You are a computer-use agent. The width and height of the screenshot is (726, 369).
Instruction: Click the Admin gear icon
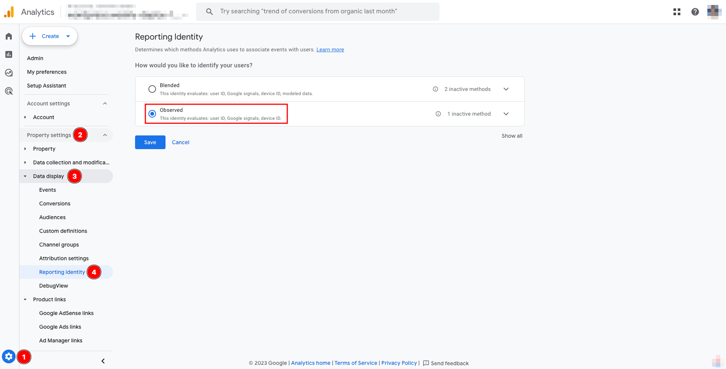tap(9, 357)
